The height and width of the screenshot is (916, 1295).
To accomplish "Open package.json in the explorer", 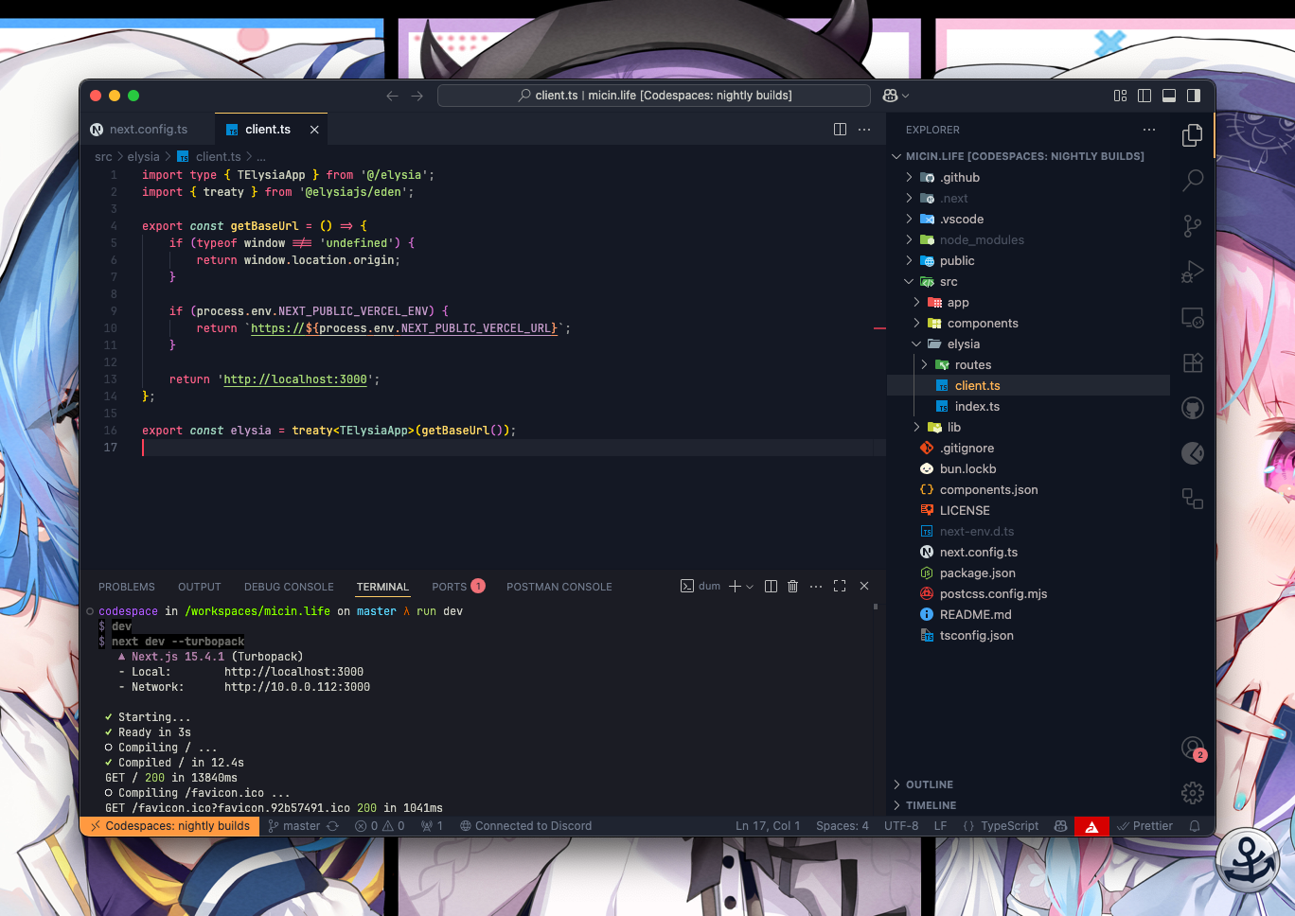I will pyautogui.click(x=1028, y=573).
